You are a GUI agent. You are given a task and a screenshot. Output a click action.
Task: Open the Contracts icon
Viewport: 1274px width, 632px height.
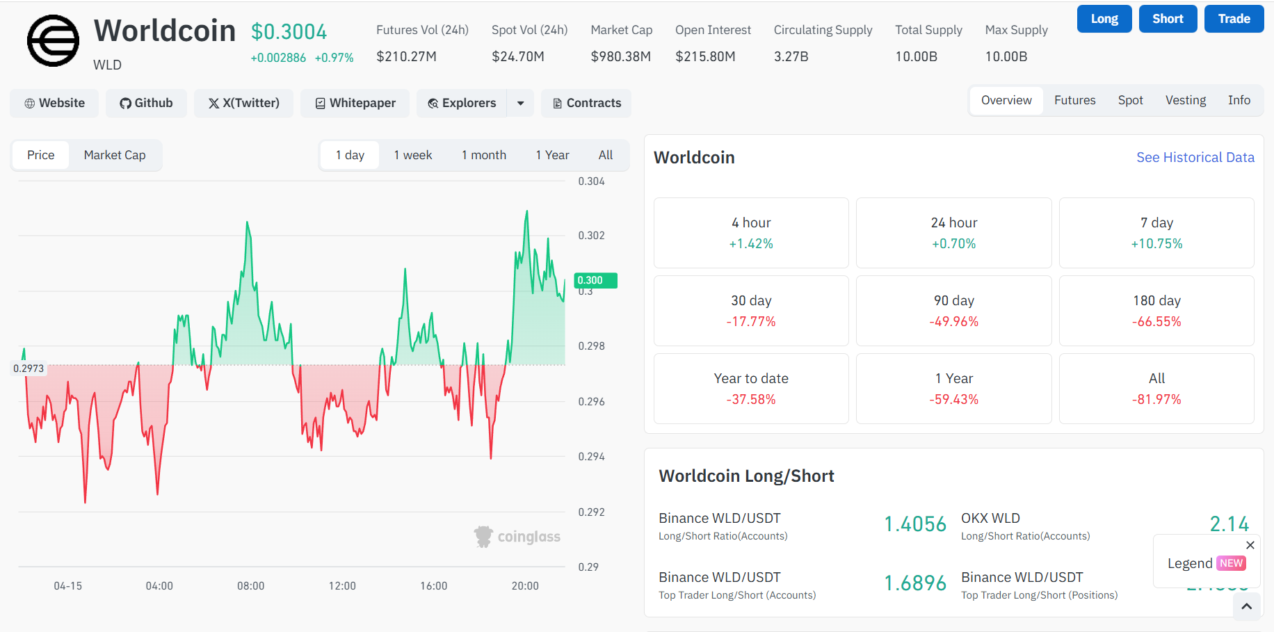(556, 103)
